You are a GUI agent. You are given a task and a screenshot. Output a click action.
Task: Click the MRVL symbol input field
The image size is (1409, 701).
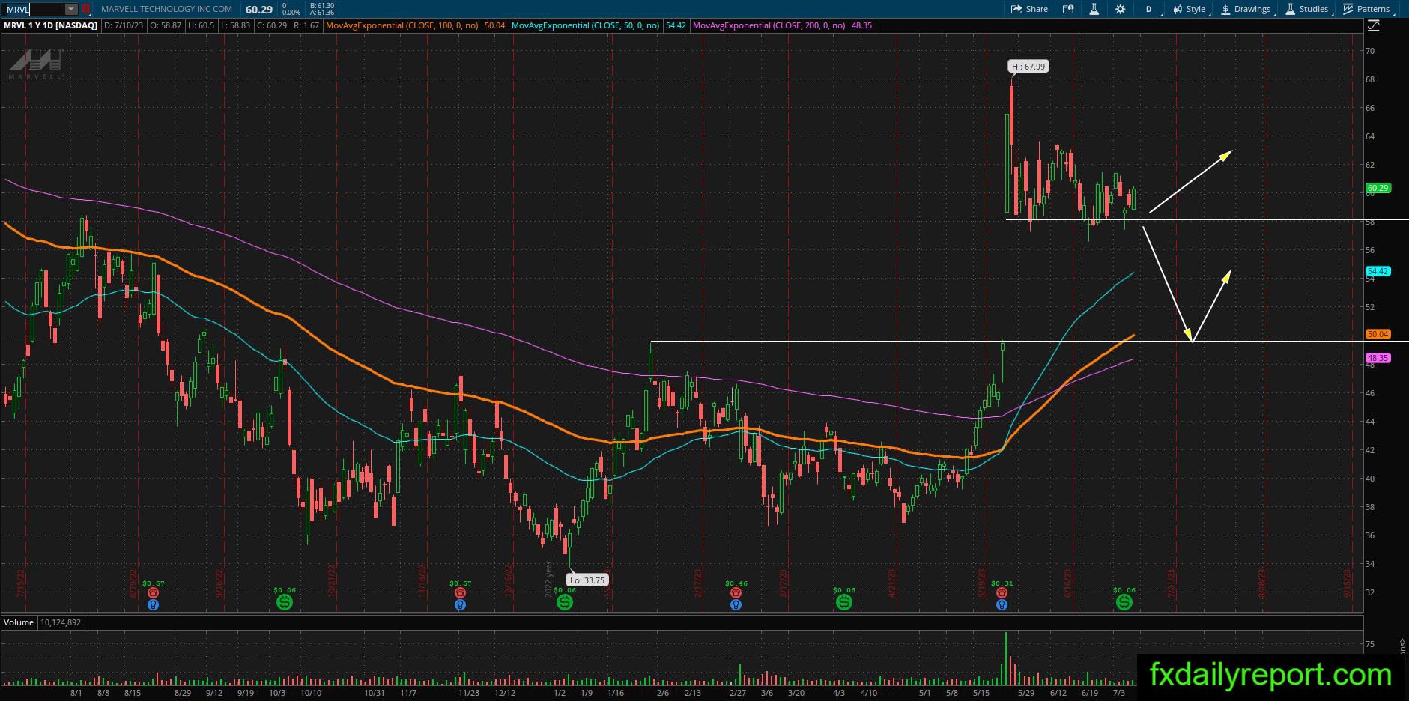point(34,9)
